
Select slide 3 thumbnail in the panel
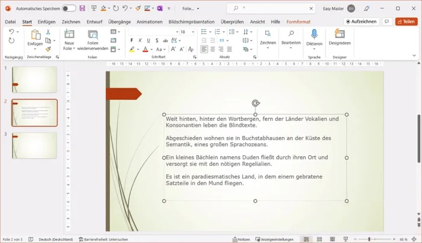(35, 146)
